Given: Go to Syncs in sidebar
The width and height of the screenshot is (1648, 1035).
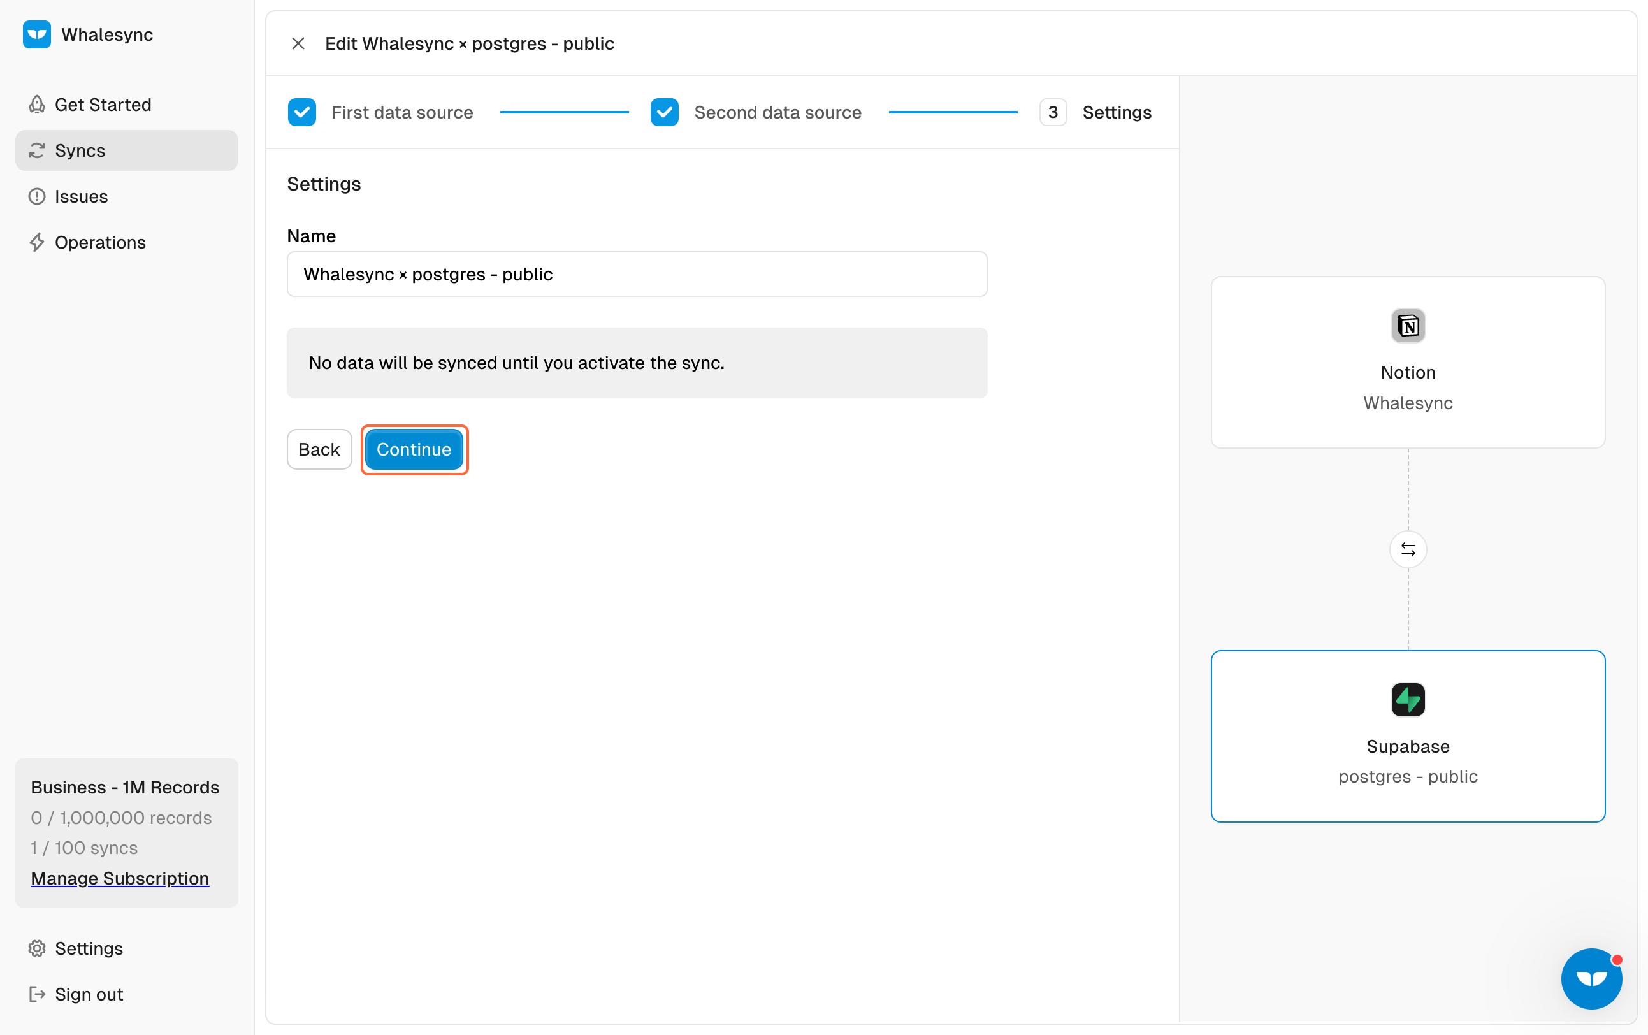Looking at the screenshot, I should pos(80,150).
